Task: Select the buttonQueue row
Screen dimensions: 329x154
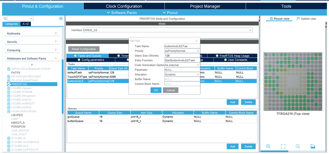Action: click(x=162, y=121)
